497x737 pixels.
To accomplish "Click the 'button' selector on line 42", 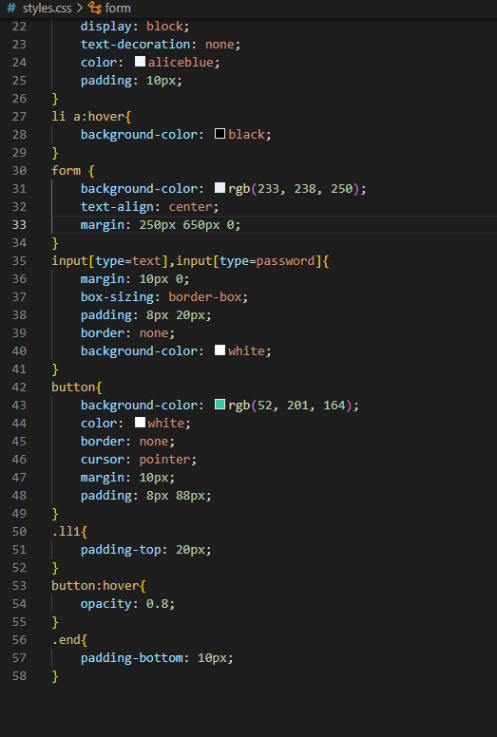I will (x=73, y=387).
